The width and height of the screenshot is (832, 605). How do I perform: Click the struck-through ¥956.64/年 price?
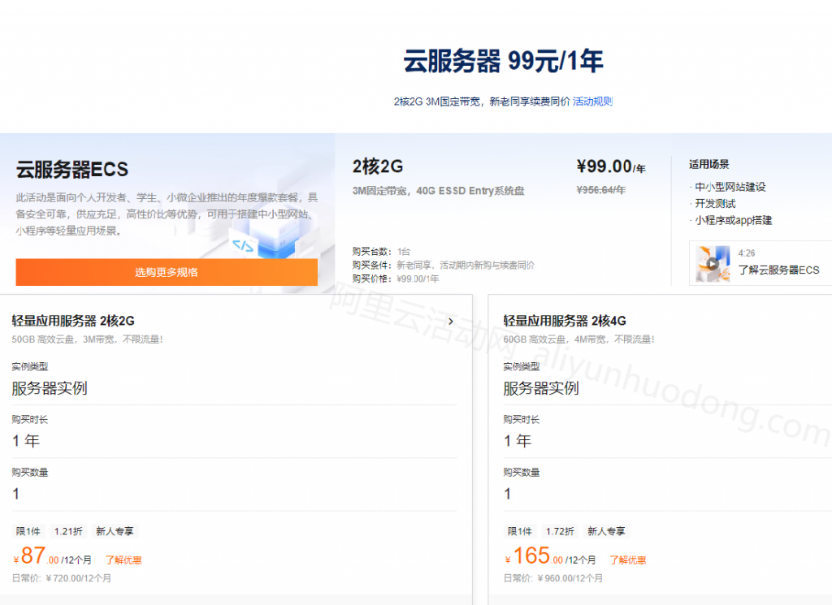coord(600,190)
